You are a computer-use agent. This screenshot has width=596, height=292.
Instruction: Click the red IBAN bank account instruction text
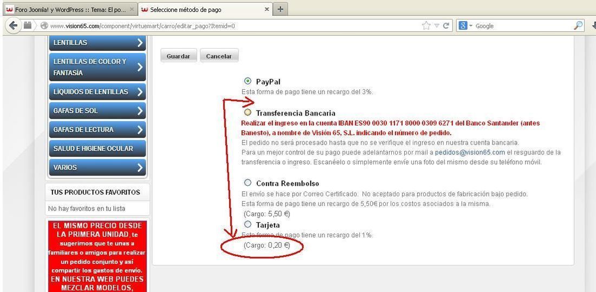pos(390,128)
